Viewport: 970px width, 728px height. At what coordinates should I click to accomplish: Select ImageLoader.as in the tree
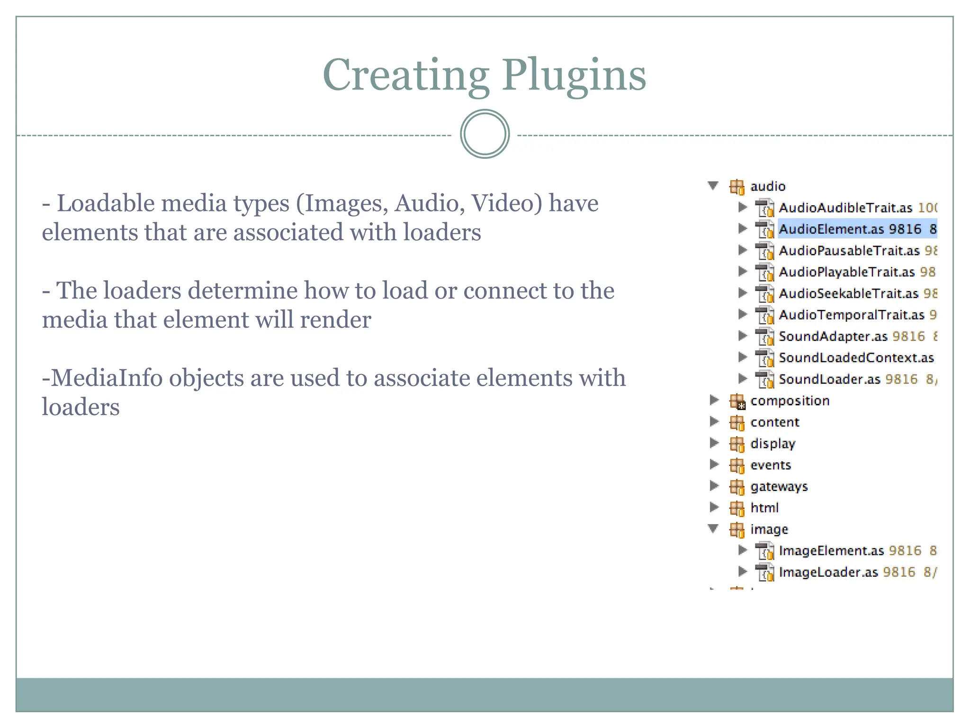point(828,572)
